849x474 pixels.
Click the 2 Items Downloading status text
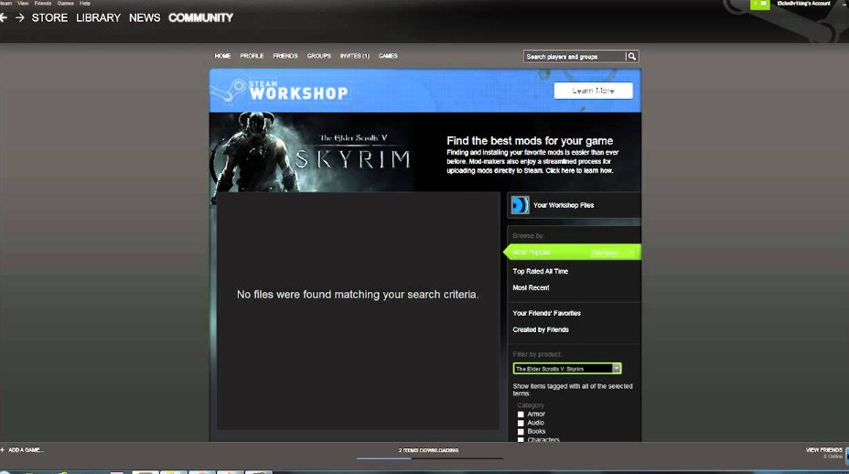tap(428, 450)
